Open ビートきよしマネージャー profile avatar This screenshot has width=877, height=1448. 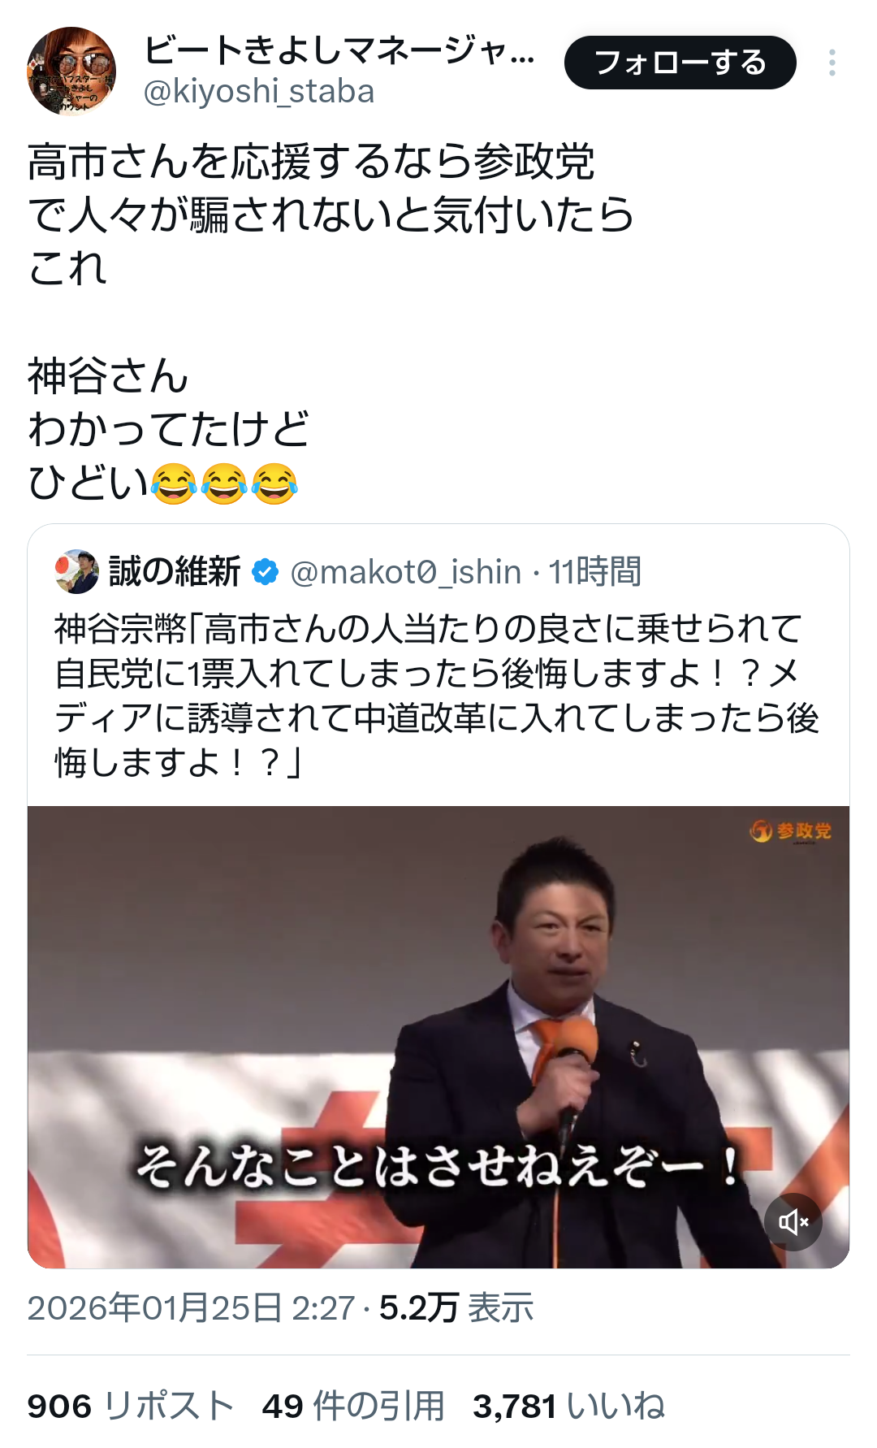click(71, 72)
